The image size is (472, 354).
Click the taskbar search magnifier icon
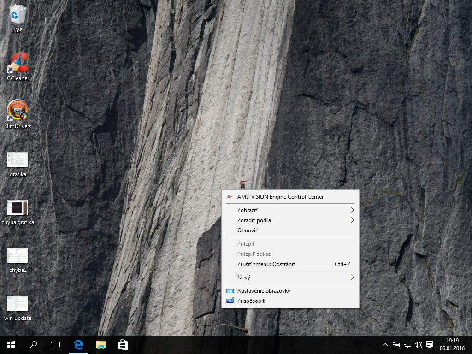coord(33,345)
